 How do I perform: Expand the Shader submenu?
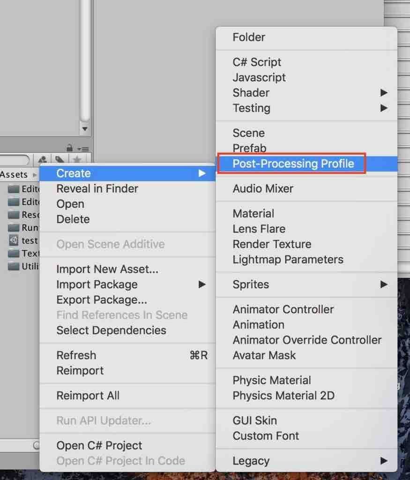click(306, 93)
